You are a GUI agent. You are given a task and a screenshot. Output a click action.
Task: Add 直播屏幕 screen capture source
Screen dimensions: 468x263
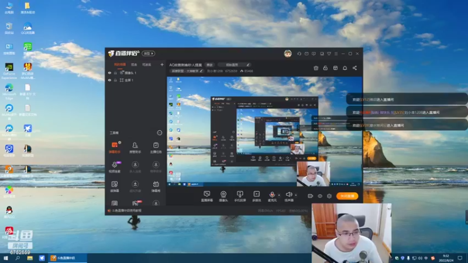(207, 196)
